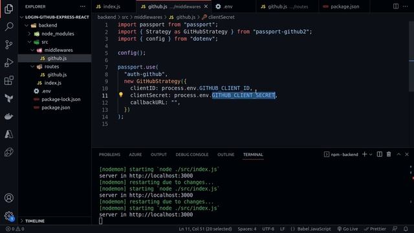Open the DEBUG CONSOLE panel tab
The image size is (414, 233).
(192, 155)
